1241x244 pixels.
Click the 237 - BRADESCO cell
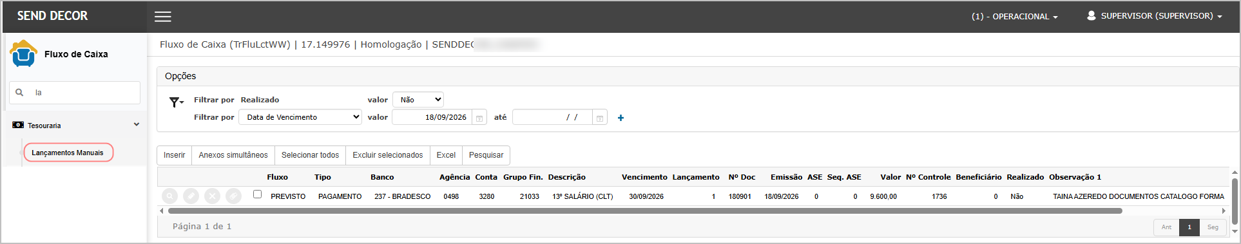402,196
